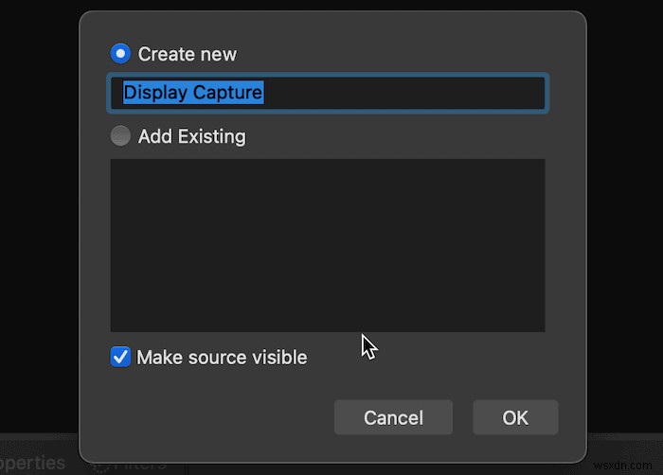Click the dark preview area above the dialog
The height and width of the screenshot is (475, 663).
click(331, 5)
